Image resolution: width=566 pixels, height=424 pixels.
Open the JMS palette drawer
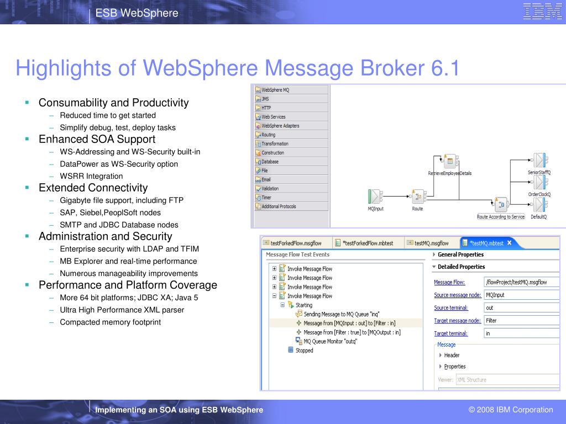coord(291,99)
